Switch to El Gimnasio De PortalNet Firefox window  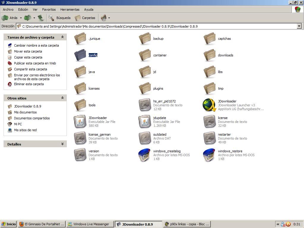point(42,224)
